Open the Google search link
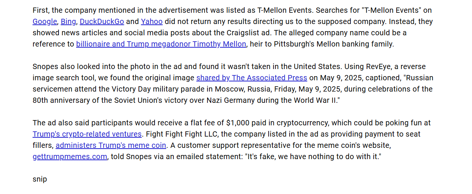The height and width of the screenshot is (194, 472). pyautogui.click(x=45, y=22)
